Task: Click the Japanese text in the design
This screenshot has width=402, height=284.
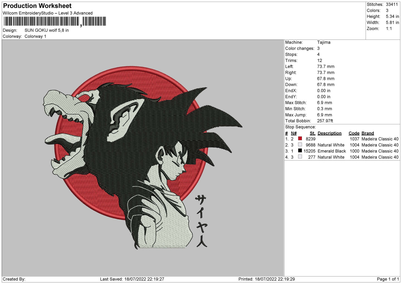Action: click(x=201, y=221)
